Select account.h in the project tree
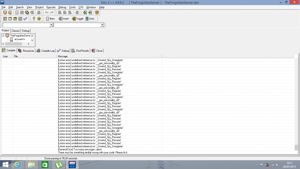Viewport: 300px width, 169px height. pos(19,39)
